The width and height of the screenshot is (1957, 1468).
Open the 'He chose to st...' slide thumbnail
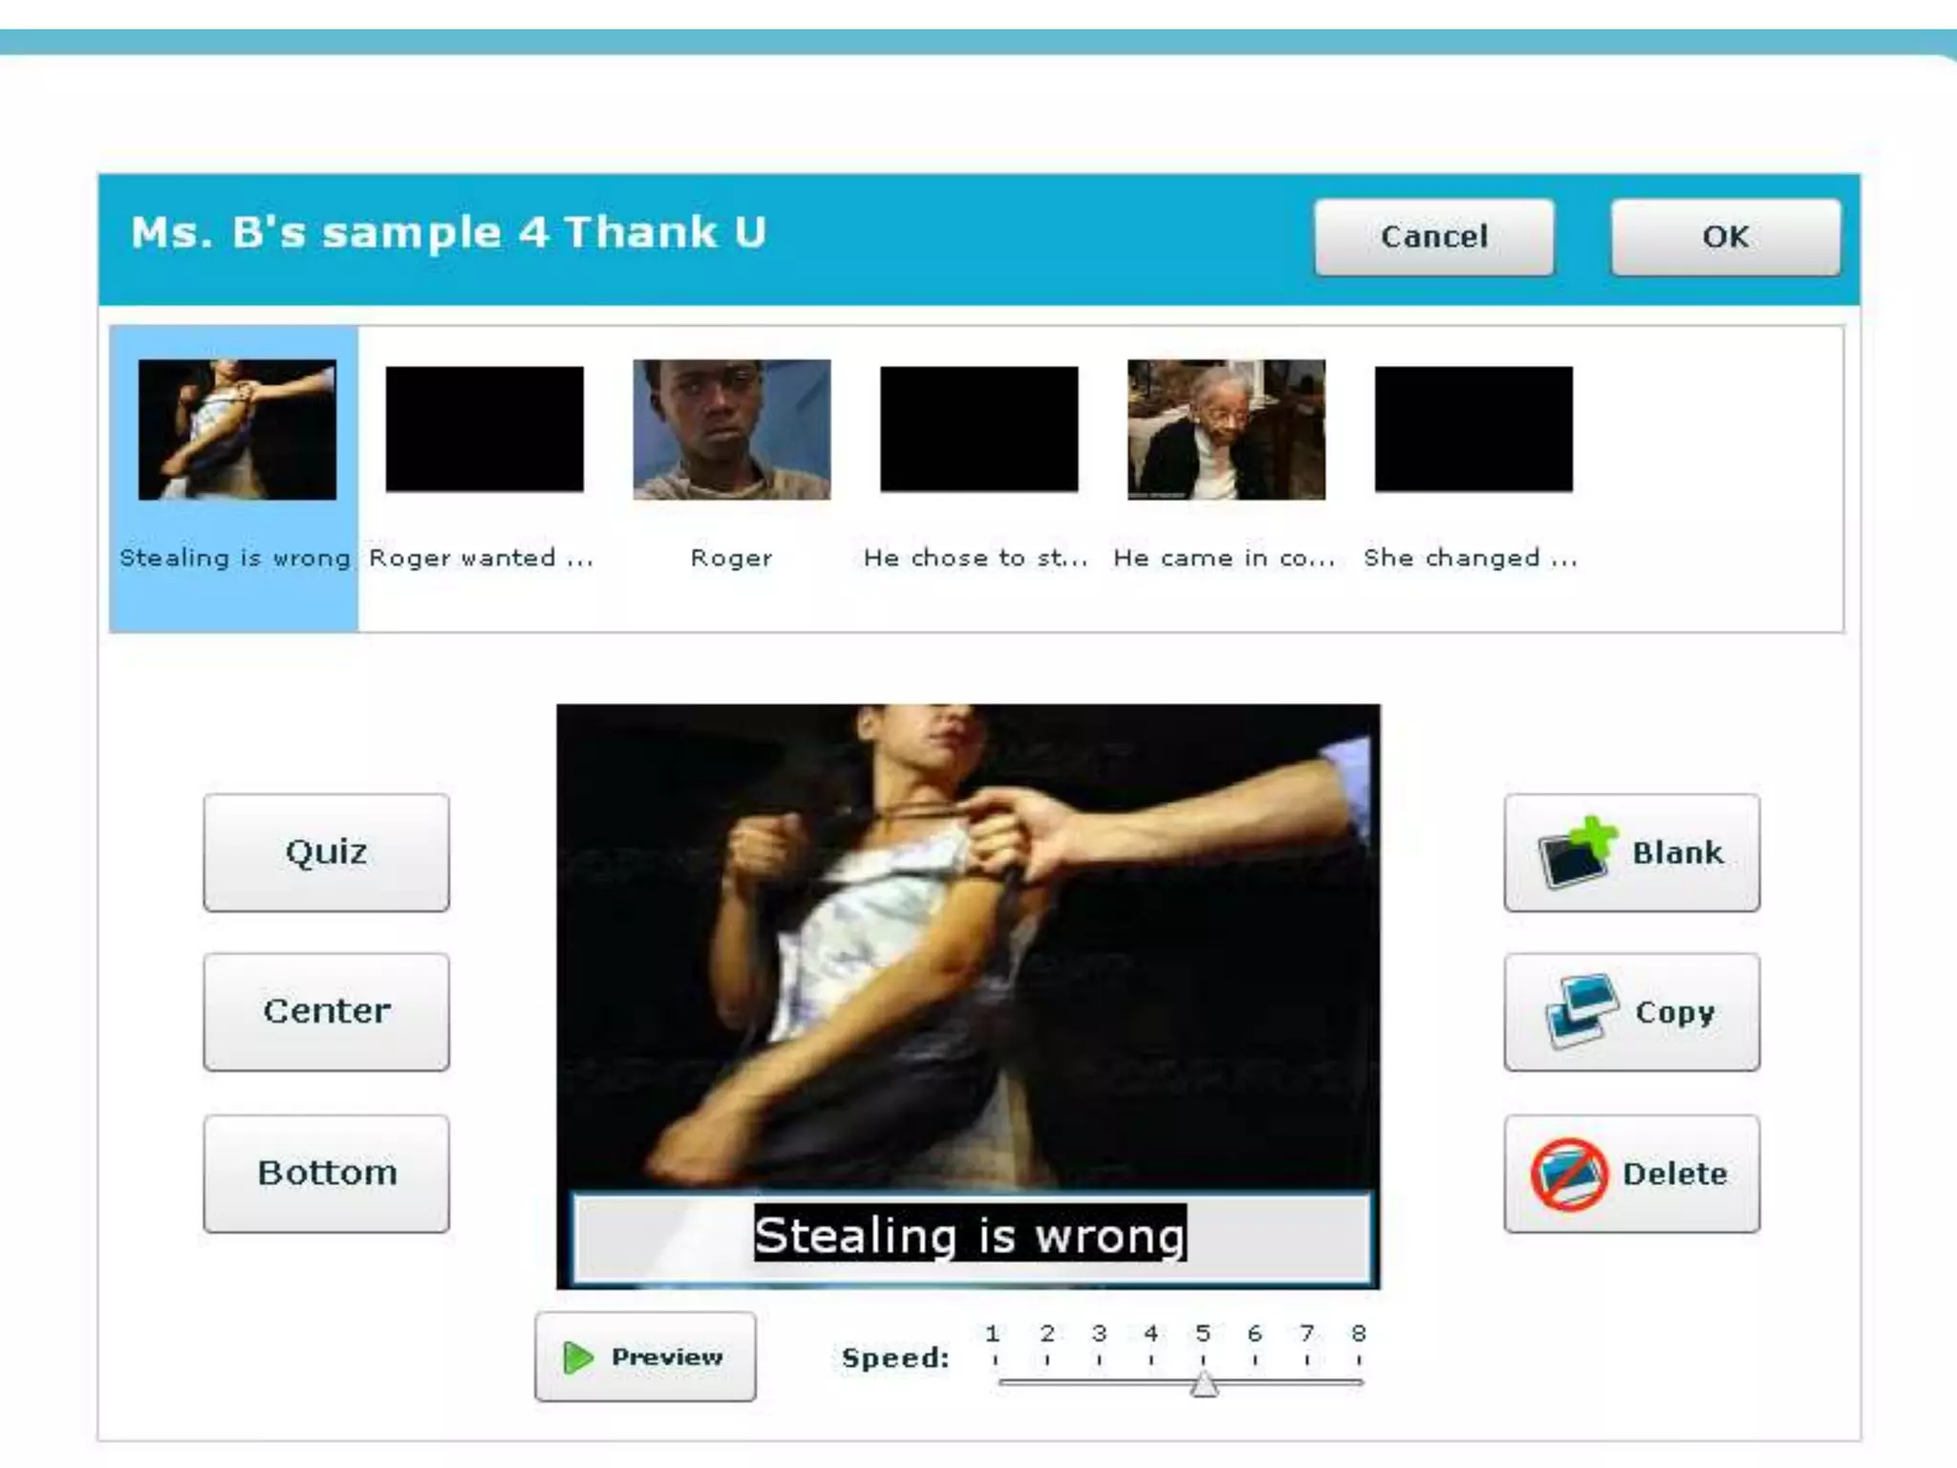click(978, 430)
